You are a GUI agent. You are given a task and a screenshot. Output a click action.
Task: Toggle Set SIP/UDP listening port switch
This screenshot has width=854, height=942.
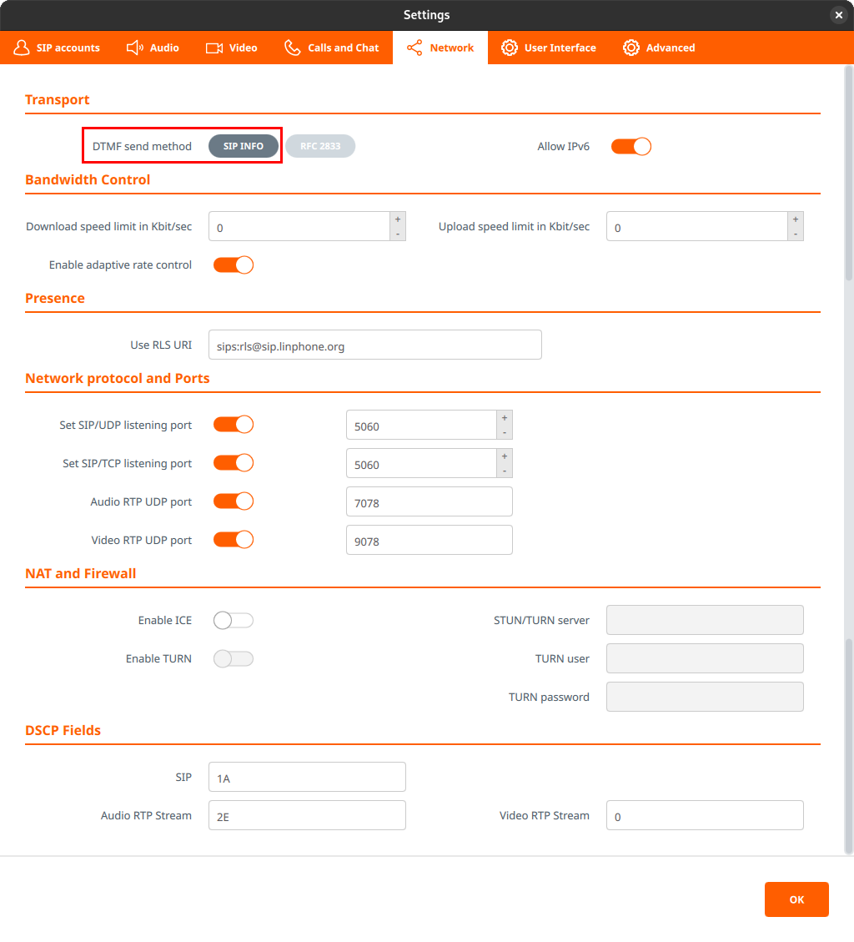[234, 425]
